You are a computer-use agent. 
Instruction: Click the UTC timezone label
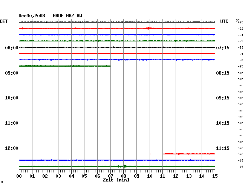tap(224, 21)
